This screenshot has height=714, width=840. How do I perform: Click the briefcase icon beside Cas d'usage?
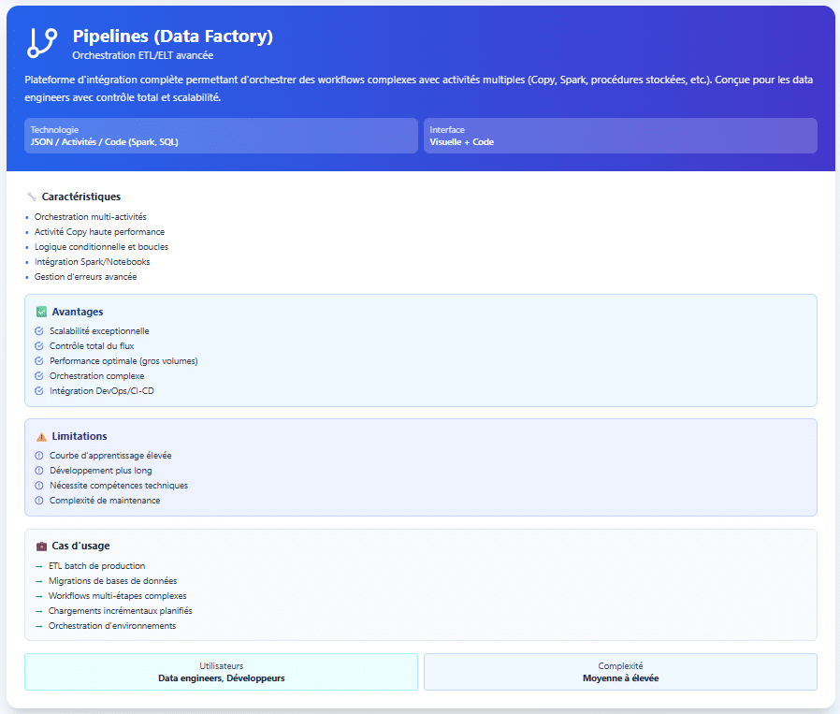(x=41, y=546)
